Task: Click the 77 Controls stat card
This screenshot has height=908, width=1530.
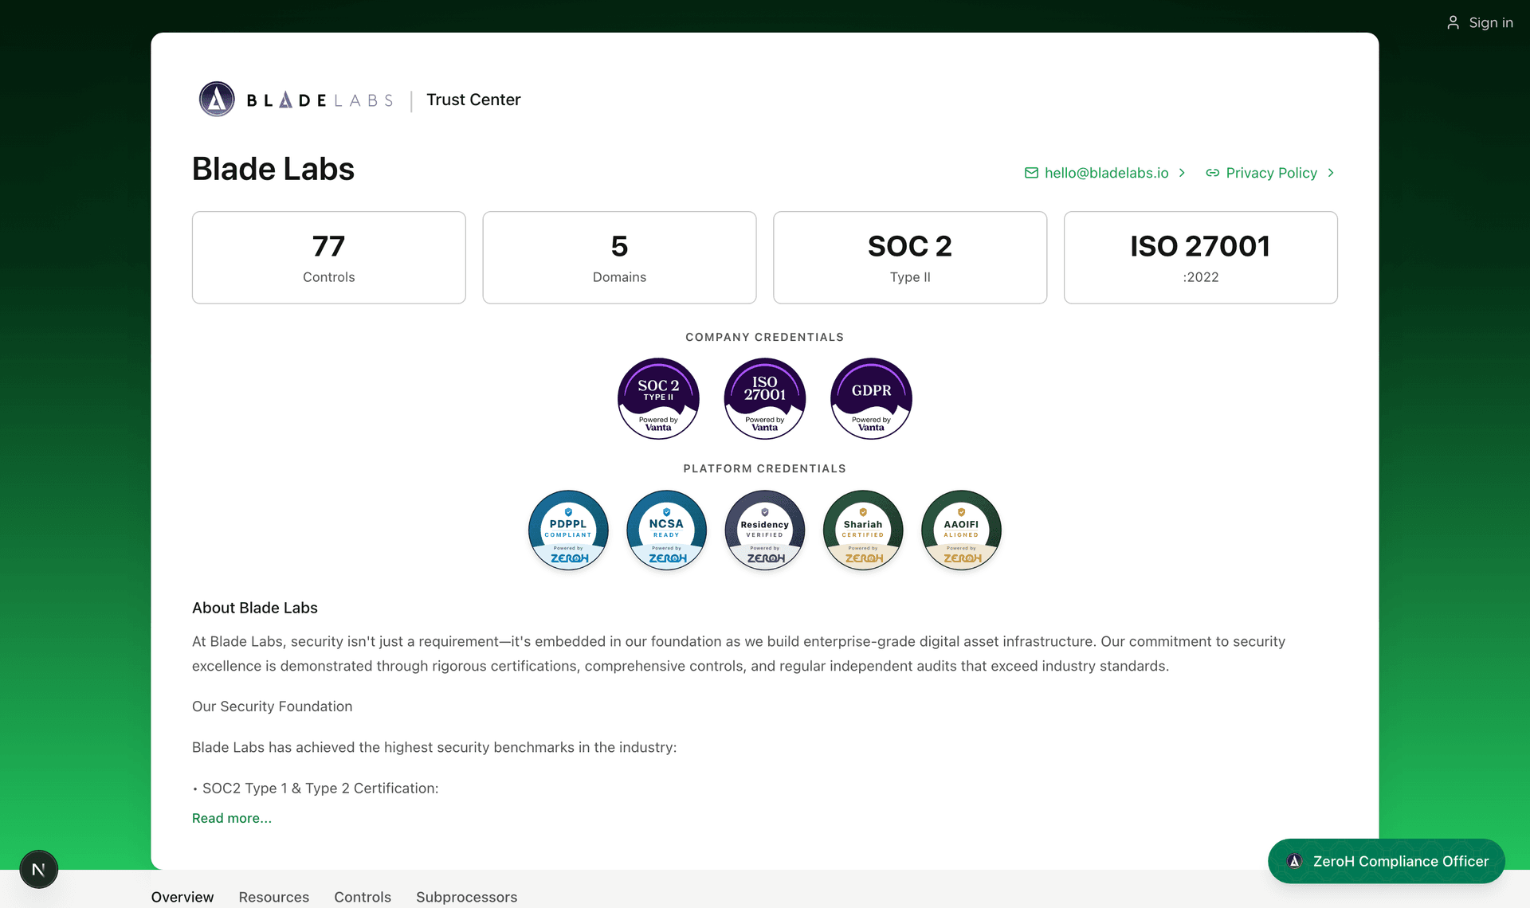Action: 328,257
